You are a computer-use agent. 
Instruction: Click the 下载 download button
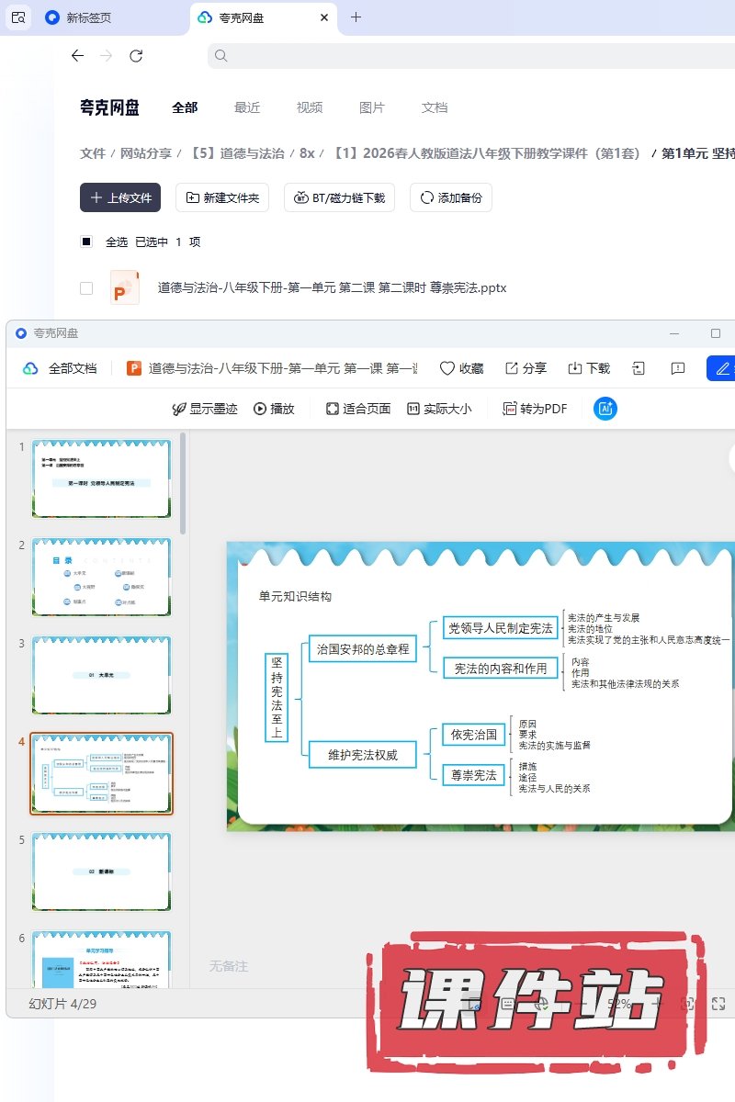click(589, 368)
